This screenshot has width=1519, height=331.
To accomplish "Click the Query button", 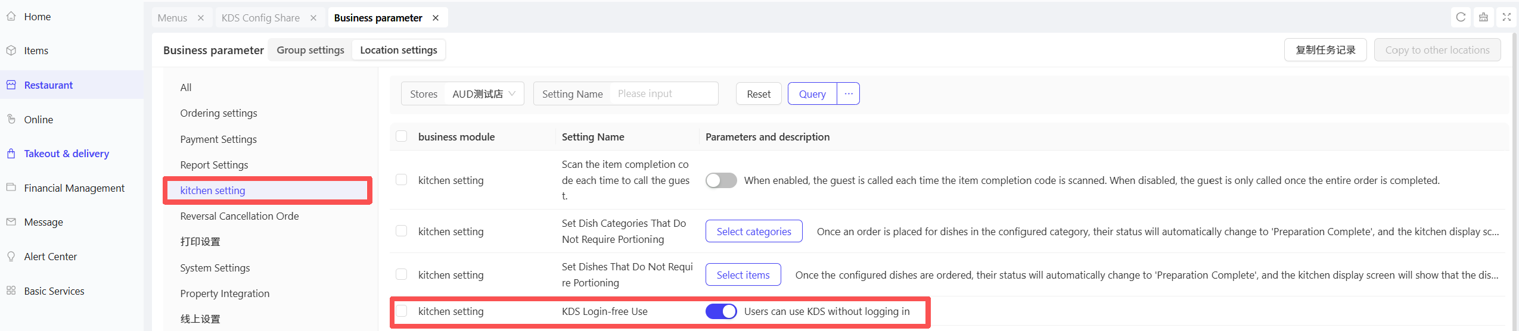I will [812, 94].
